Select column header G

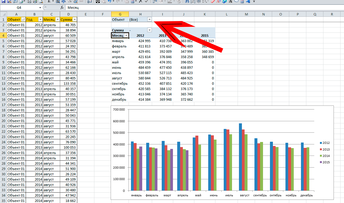click(120, 14)
